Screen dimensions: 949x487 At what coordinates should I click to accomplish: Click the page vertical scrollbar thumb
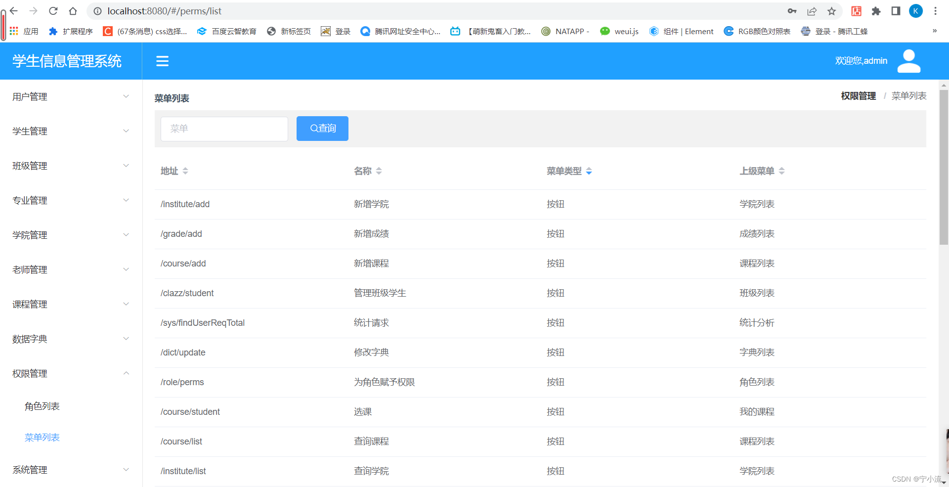click(944, 167)
